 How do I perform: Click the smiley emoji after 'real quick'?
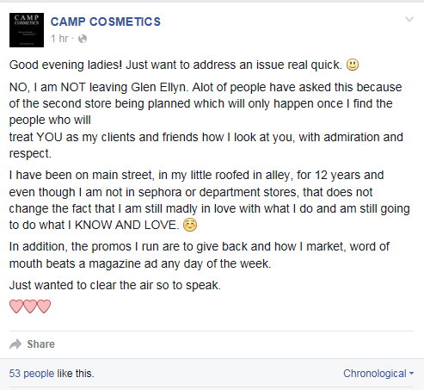tap(353, 65)
